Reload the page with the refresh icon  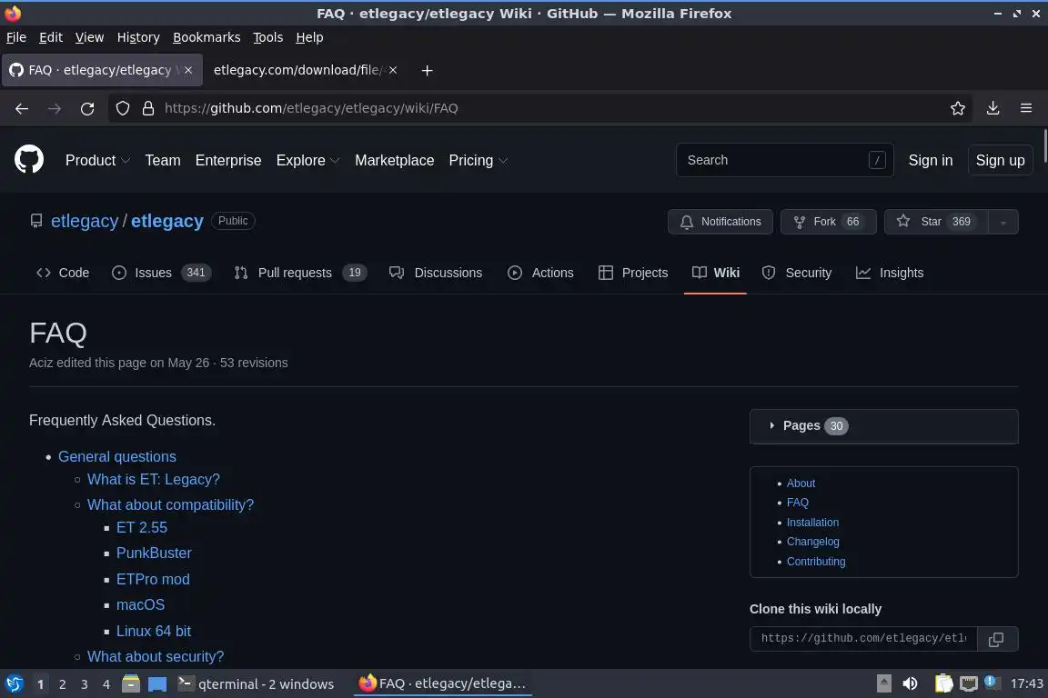[87, 108]
